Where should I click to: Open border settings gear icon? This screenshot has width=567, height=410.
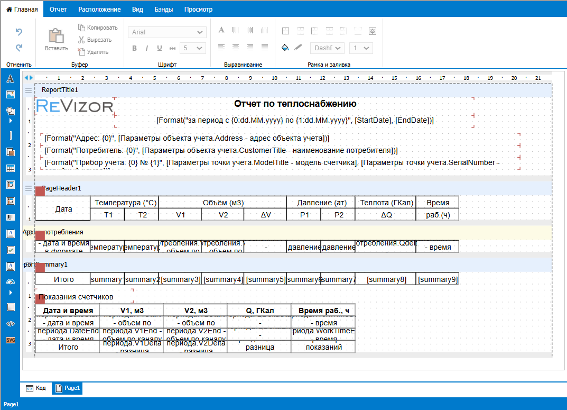373,31
